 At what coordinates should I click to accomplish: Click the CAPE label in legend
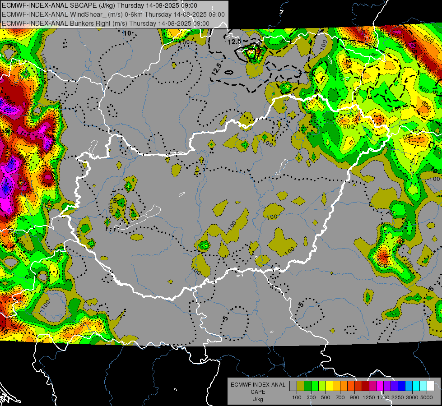(258, 392)
